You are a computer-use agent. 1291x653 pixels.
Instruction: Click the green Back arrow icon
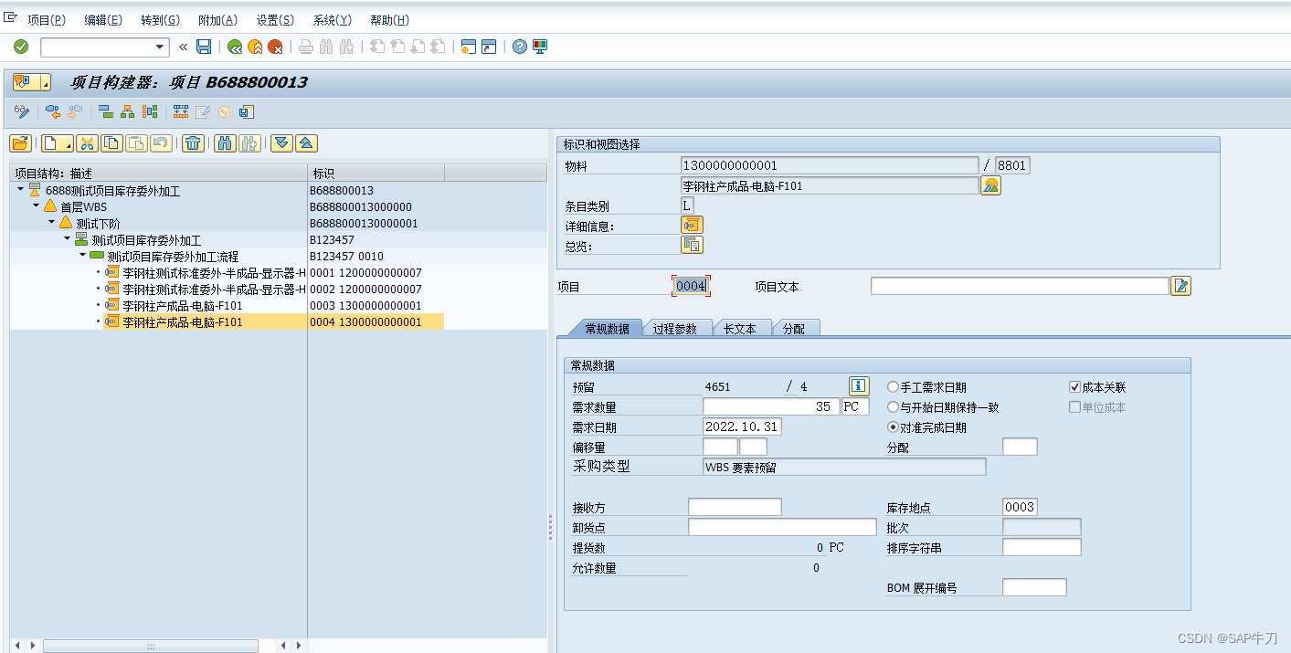235,47
